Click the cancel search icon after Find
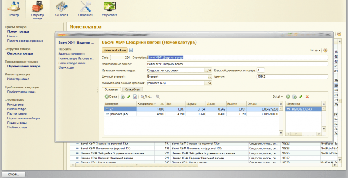The width and height of the screenshot is (348, 178). (x=157, y=96)
